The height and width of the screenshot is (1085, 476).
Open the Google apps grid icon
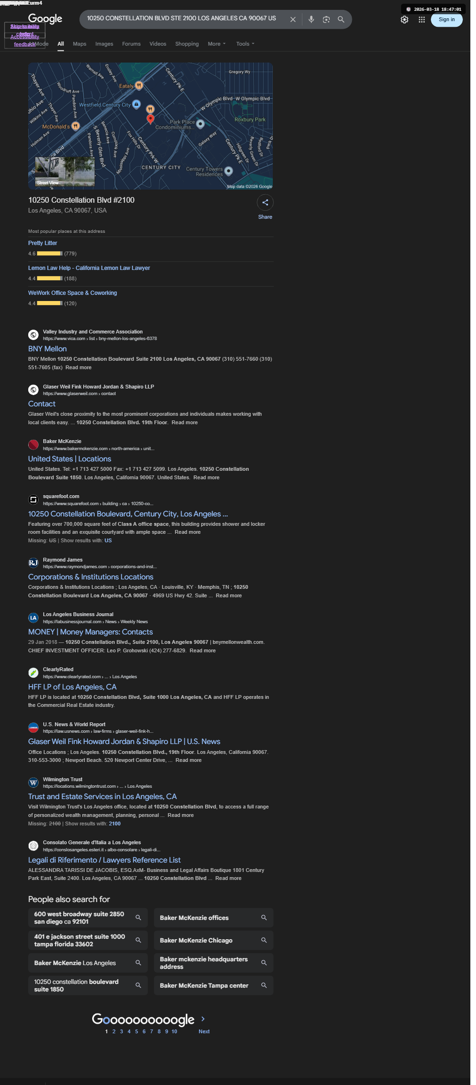pos(422,19)
